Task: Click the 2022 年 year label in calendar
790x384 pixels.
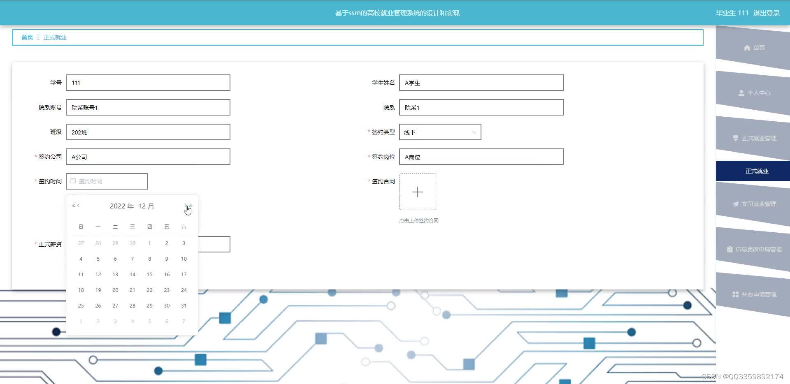Action: 122,206
